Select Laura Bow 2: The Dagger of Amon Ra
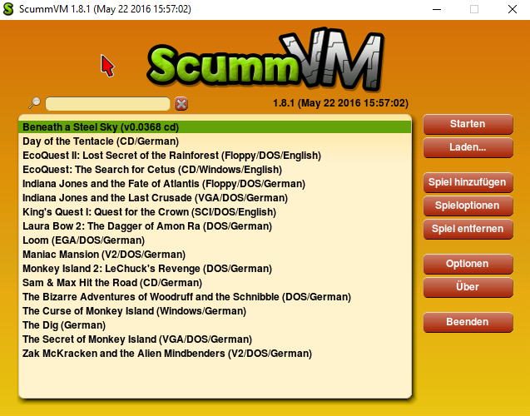This screenshot has width=530, height=416. pyautogui.click(x=215, y=226)
